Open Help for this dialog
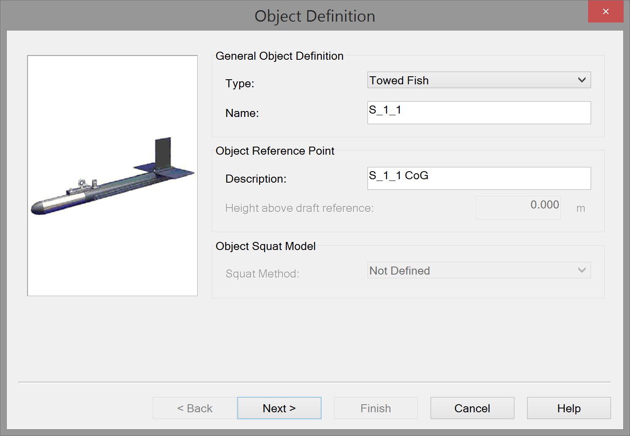 click(569, 408)
